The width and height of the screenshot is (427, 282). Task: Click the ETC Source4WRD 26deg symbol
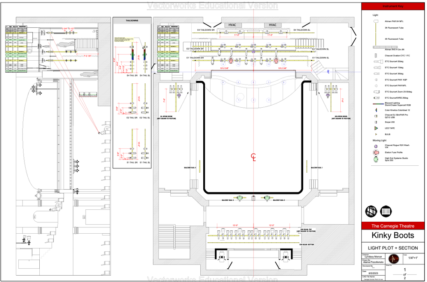(376, 98)
